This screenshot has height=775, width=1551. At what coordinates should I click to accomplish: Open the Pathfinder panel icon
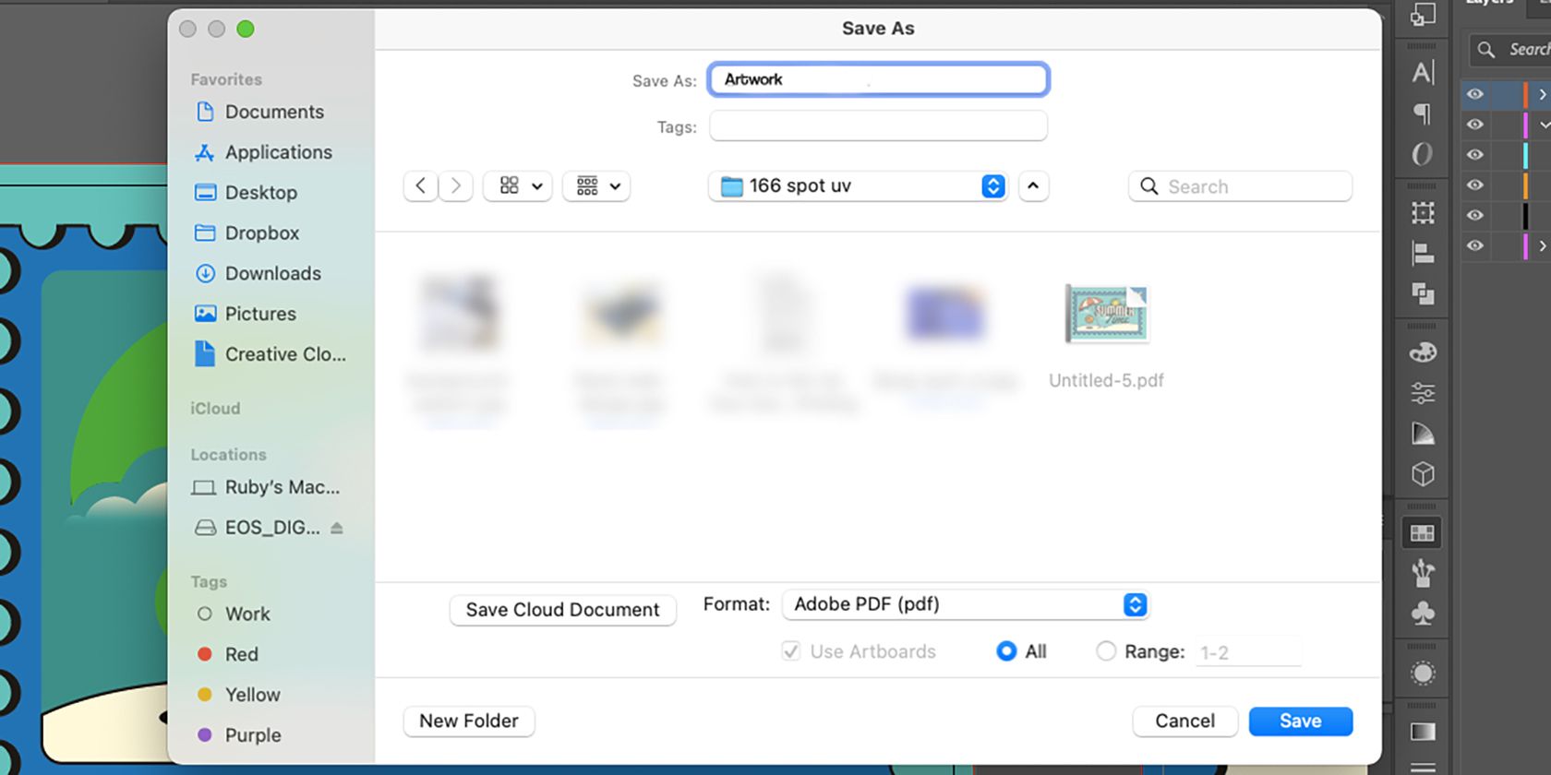point(1423,294)
